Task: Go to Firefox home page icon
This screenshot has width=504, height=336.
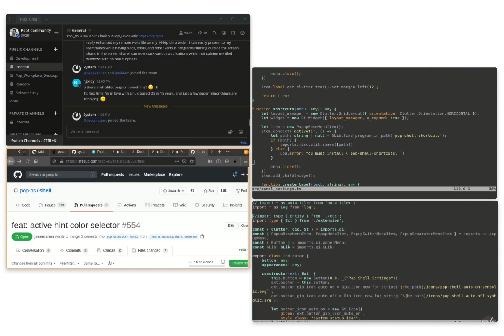Action: click(x=36, y=161)
